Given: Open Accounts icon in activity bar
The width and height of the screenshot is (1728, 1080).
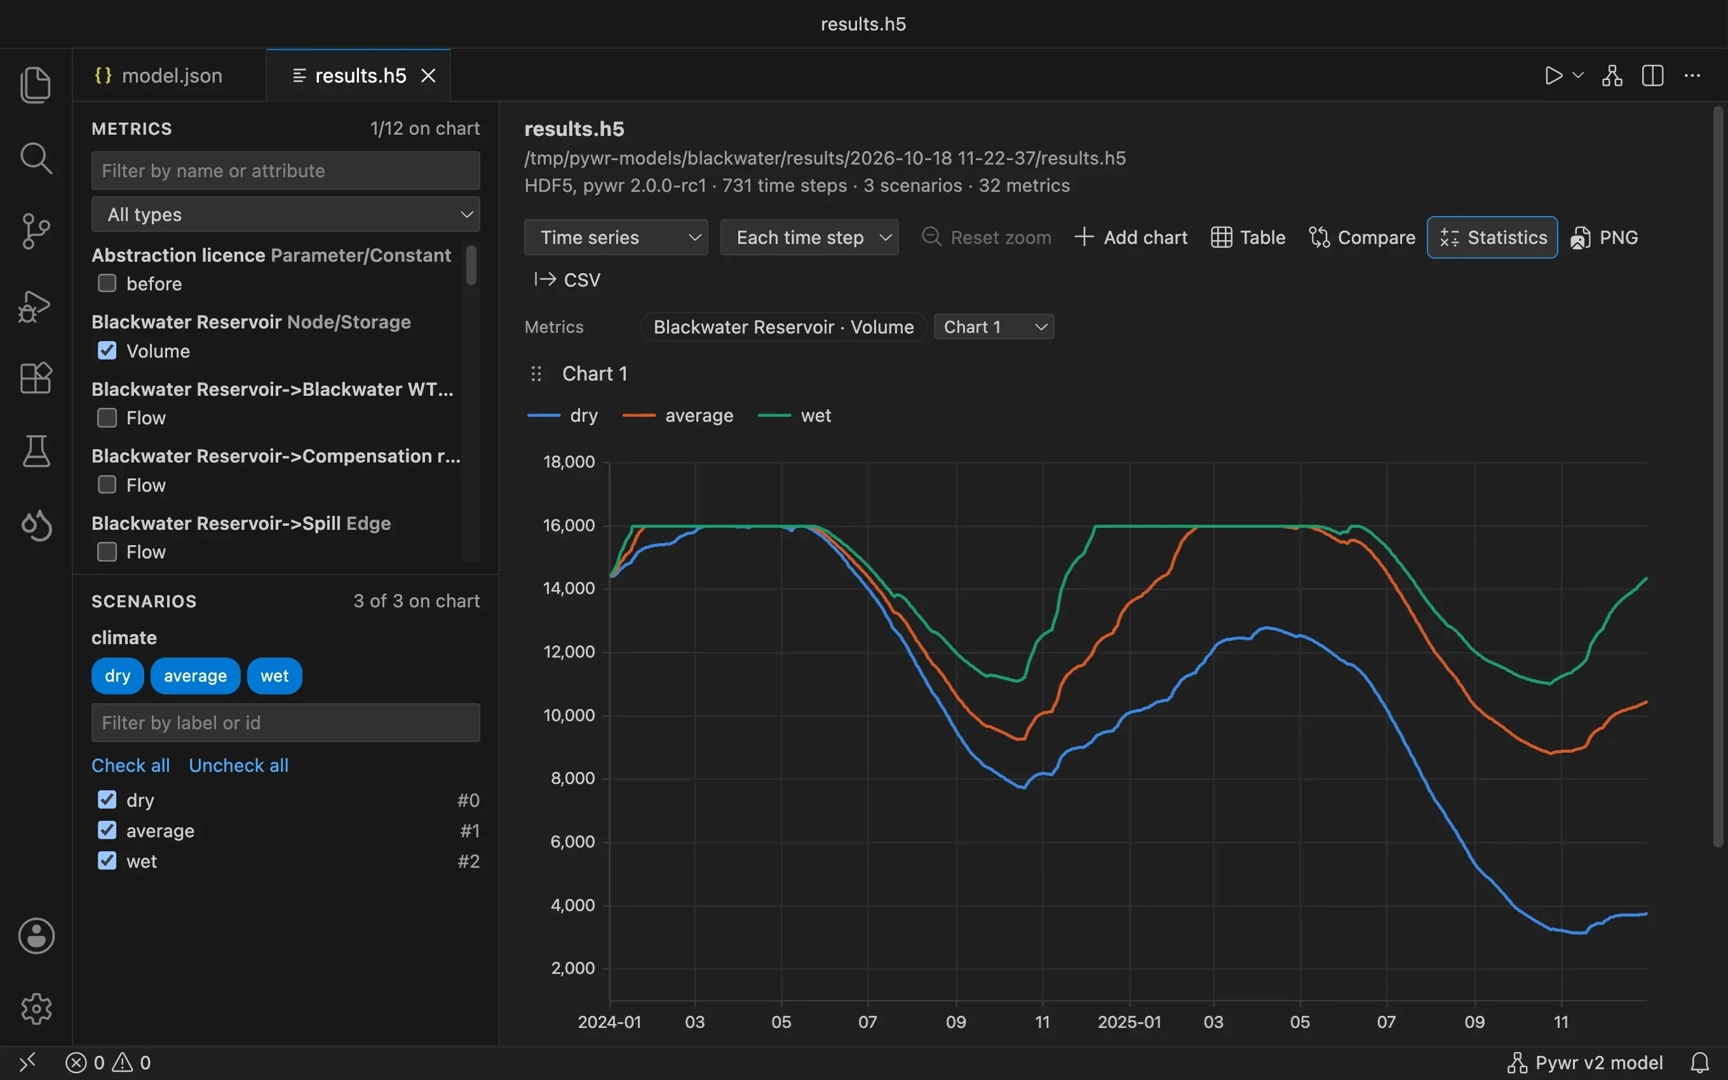Looking at the screenshot, I should tap(36, 936).
